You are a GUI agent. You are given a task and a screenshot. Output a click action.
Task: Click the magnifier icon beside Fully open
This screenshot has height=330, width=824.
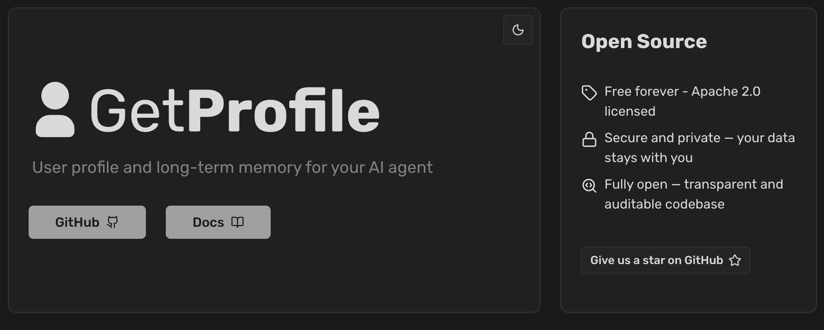589,185
